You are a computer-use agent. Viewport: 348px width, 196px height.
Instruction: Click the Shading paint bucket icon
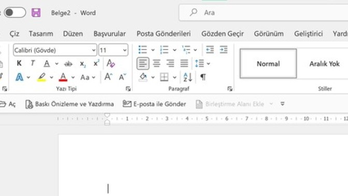[143, 77]
